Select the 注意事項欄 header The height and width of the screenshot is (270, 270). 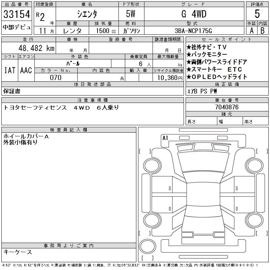tap(92, 100)
